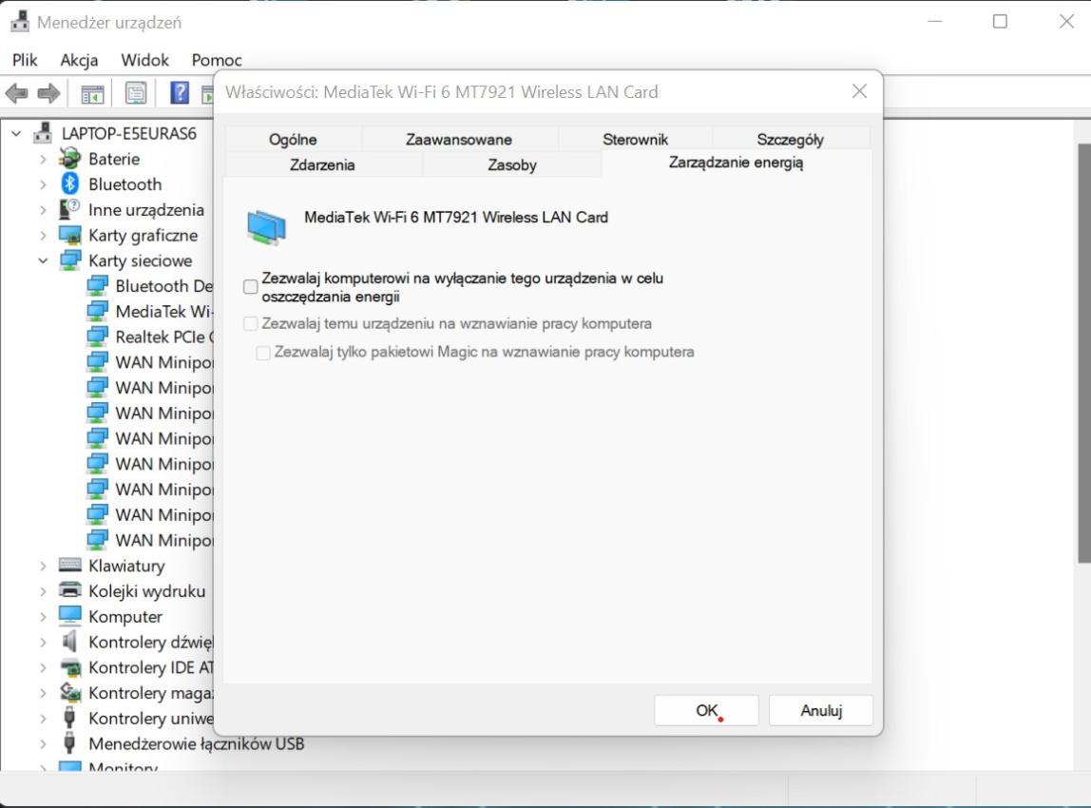Click the back arrow toolbar icon
Screen dimensions: 1091x808
(17, 93)
